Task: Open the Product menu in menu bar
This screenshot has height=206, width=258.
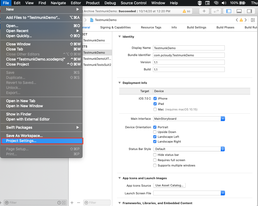Action: click(93, 3)
